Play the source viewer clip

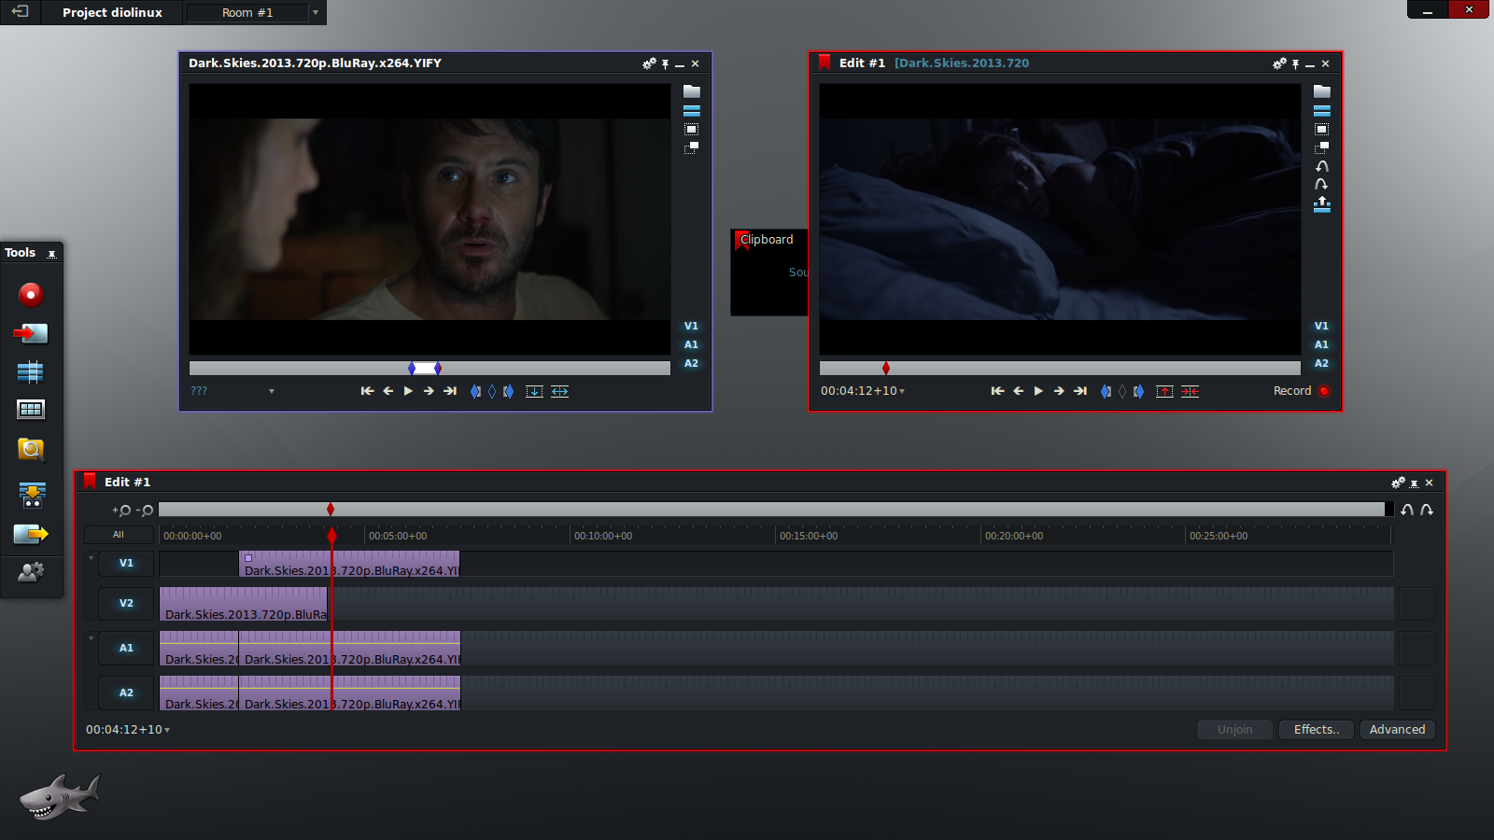(x=408, y=391)
